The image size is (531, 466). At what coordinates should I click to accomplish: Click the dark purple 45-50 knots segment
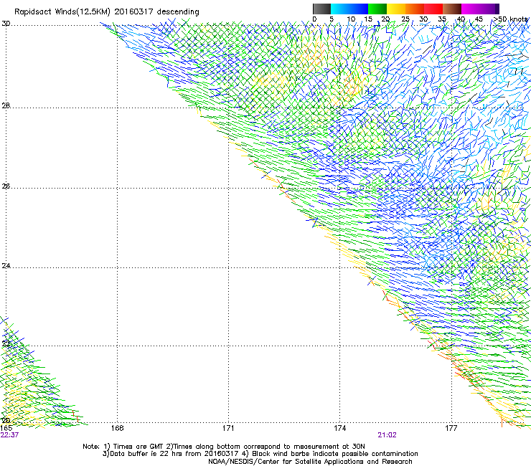point(489,9)
